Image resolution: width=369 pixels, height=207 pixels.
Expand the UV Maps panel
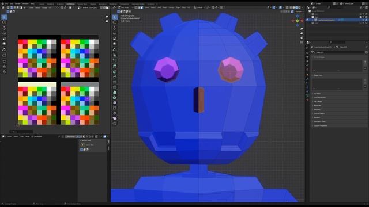317,94
